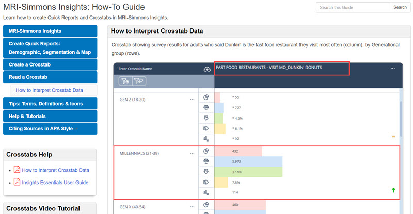The height and width of the screenshot is (214, 413).
Task: Open three-dot menu for GEN Z (18-20) row
Action: click(x=192, y=100)
